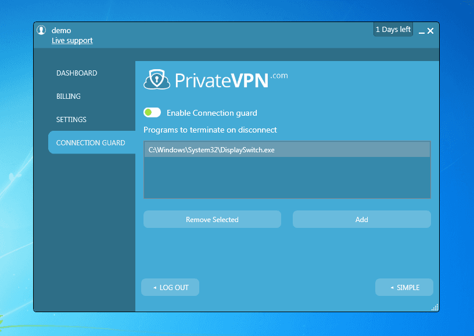This screenshot has height=336, width=474.
Task: Click the resize grip in window corner
Action: [x=435, y=308]
